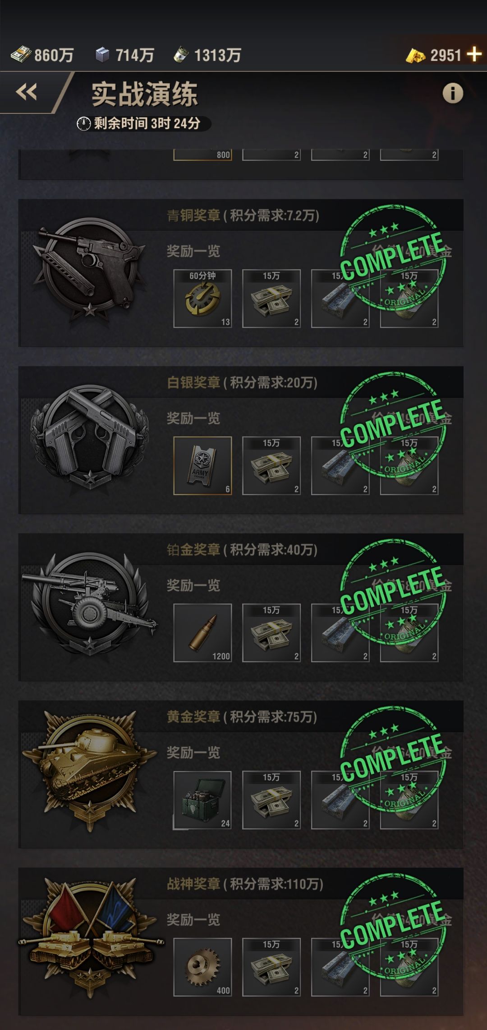Tap the gold bars balance 2951
This screenshot has width=487, height=1030.
pos(434,55)
